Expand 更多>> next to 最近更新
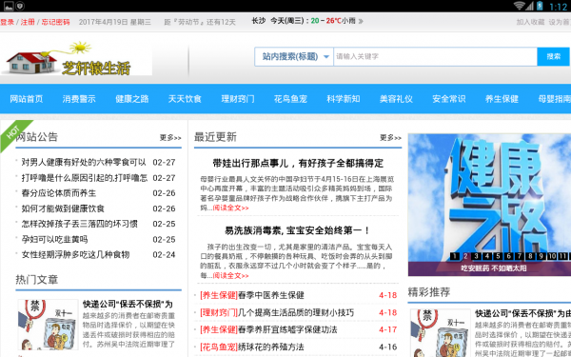Screen dimensions: 571x357 pos(391,138)
